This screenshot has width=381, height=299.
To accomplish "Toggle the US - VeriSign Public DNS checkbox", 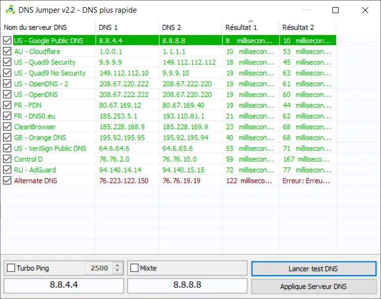I will coord(7,148).
